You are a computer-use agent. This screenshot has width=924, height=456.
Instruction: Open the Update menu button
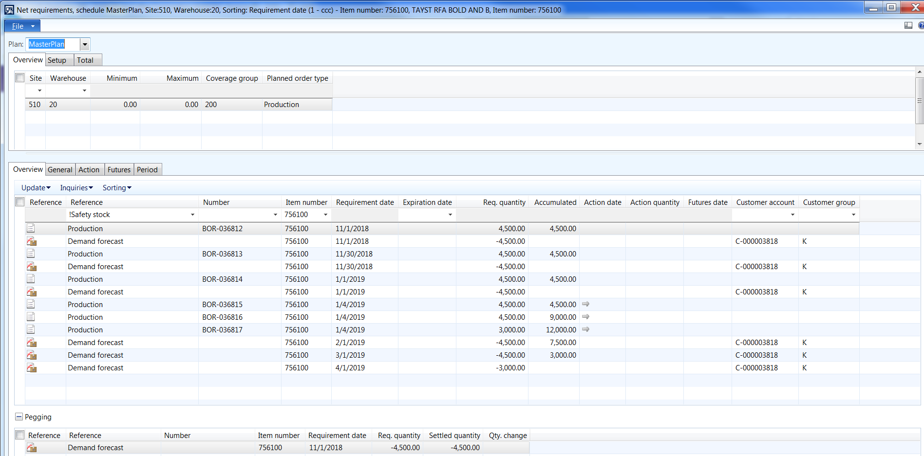36,188
